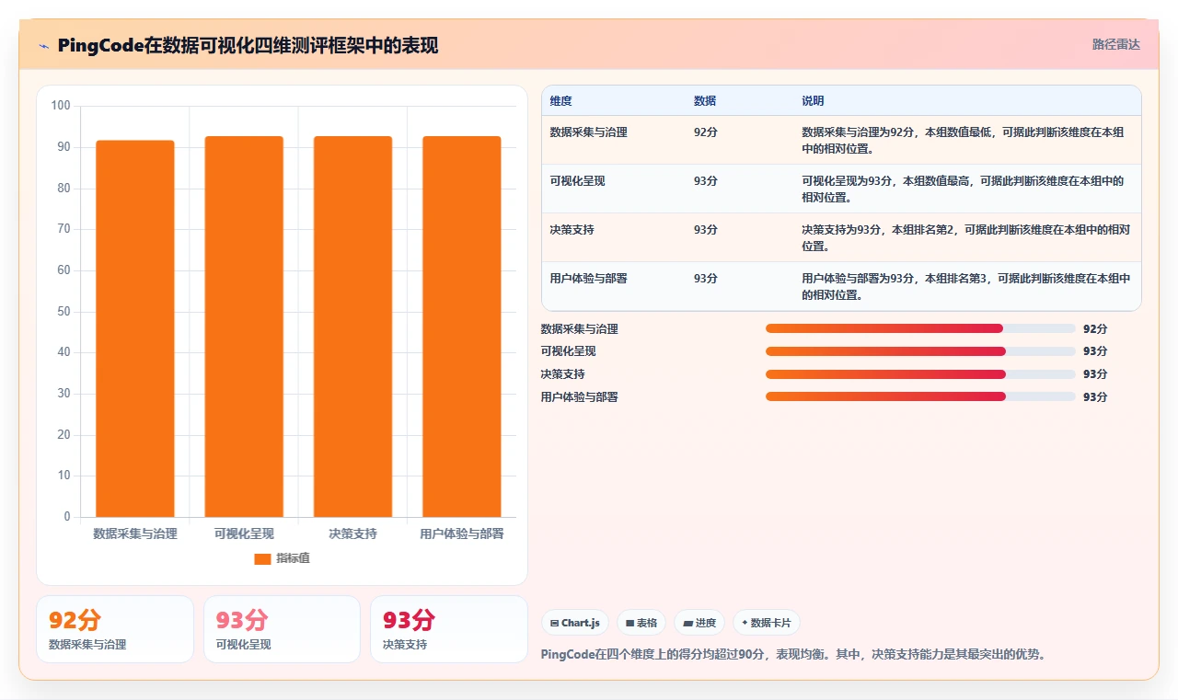
Task: Click the 数据采集与治理 progress label
Action: pos(579,328)
